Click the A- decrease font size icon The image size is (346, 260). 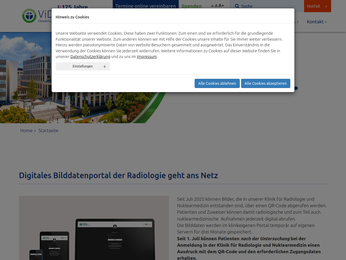pyautogui.click(x=212, y=6)
